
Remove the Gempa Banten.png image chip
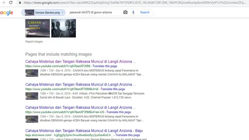[63, 12]
